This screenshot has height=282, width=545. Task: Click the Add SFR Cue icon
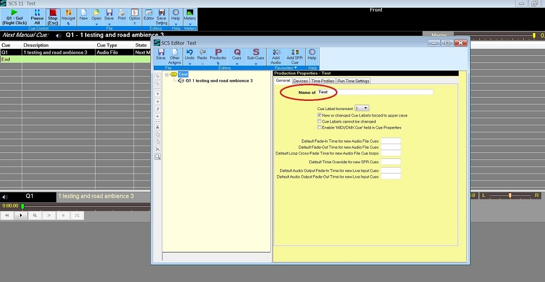pos(294,56)
